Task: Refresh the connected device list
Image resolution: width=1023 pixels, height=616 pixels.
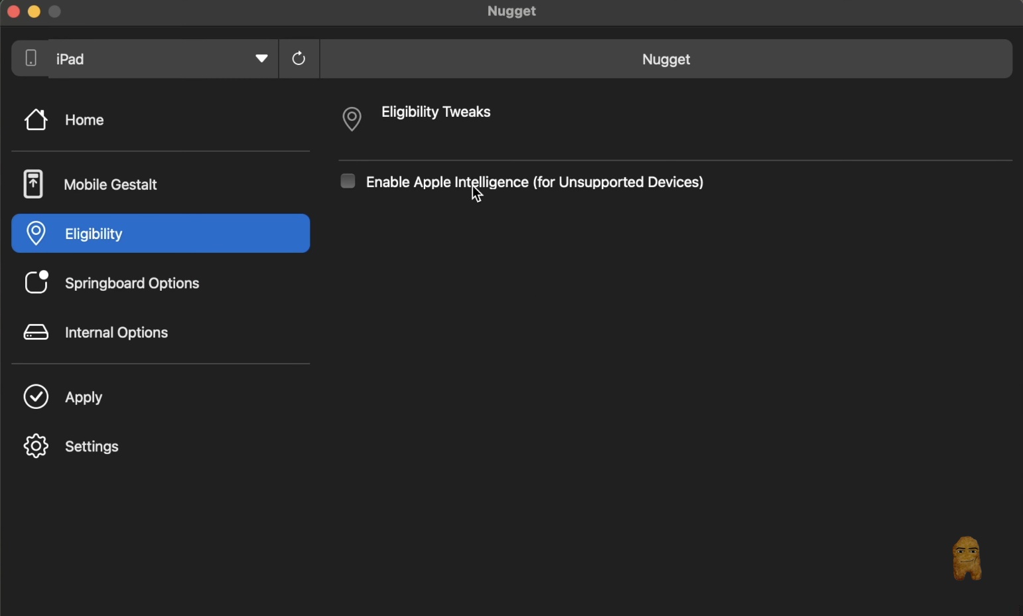Action: click(x=299, y=59)
